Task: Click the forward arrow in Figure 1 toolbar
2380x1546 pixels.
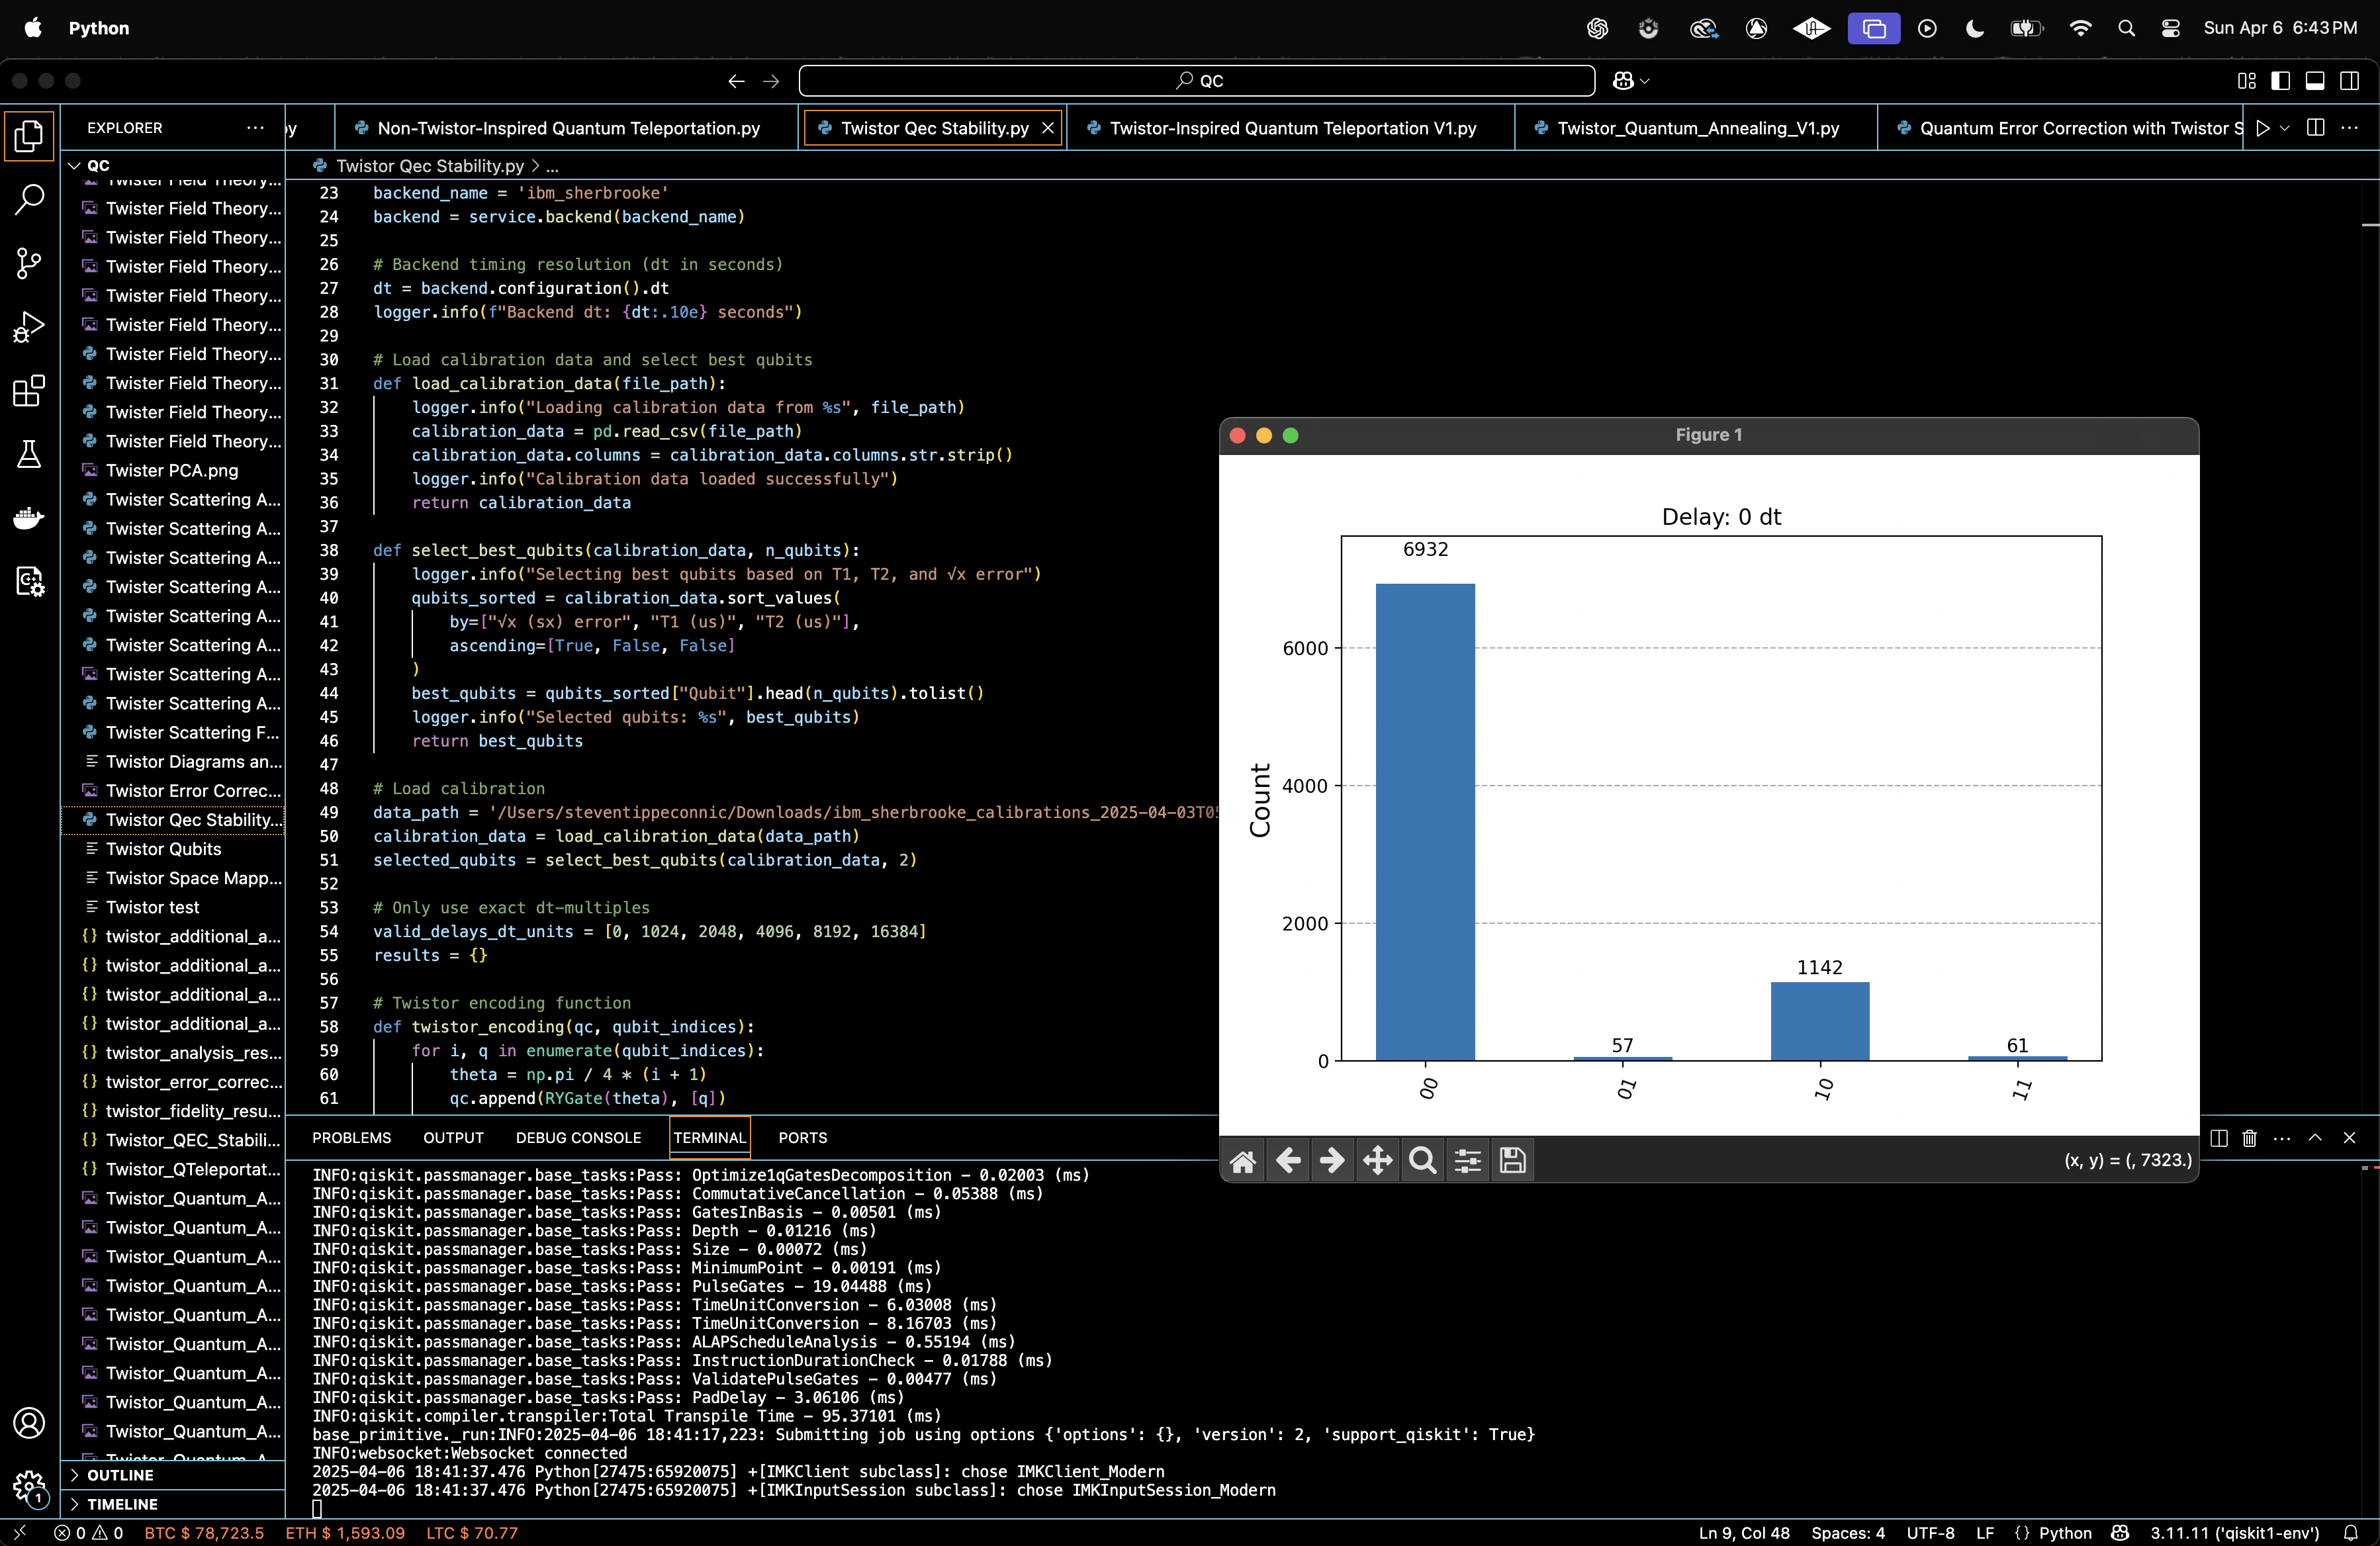Action: click(x=1332, y=1160)
